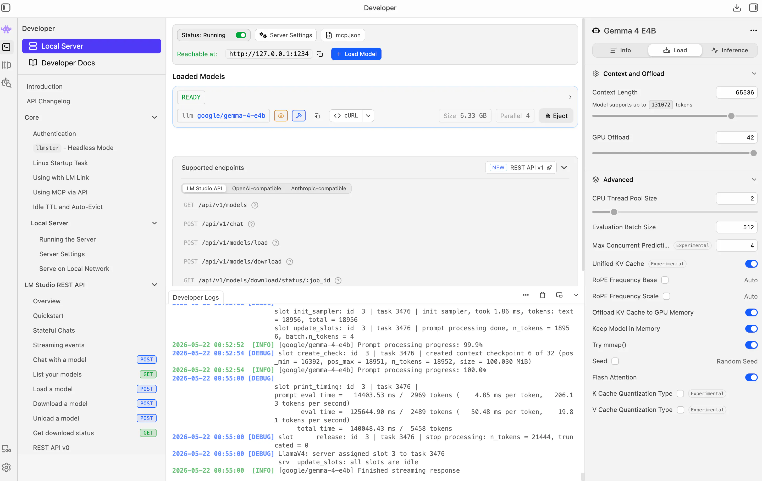Click the tool-use hammer badge on gemma model
Viewport: 762px width, 481px height.
pos(299,116)
